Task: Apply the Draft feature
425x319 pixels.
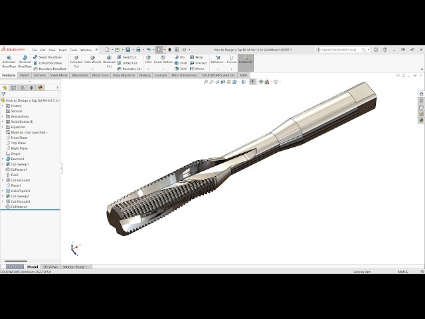Action: click(x=181, y=63)
